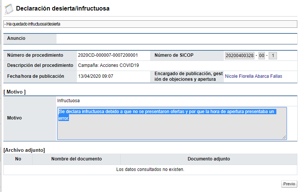Click the '[Archivo adjunto]' section heading
Screen dimensions: 306x192
pos(24,150)
